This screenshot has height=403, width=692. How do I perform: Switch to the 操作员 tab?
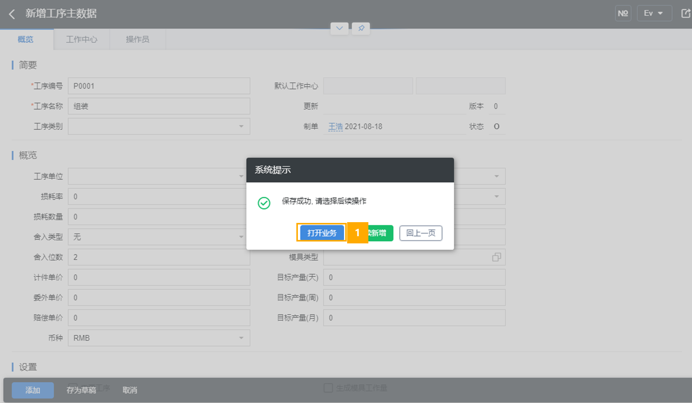[138, 39]
